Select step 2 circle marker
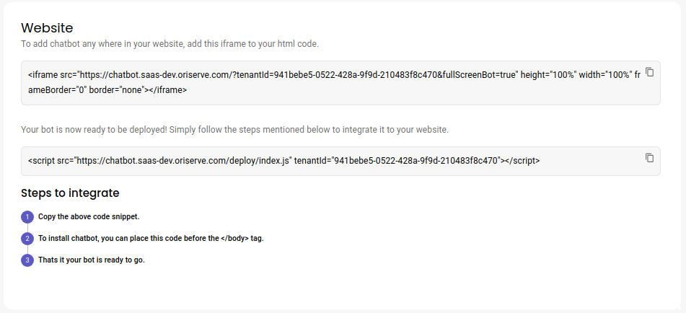The image size is (686, 313). coord(27,239)
